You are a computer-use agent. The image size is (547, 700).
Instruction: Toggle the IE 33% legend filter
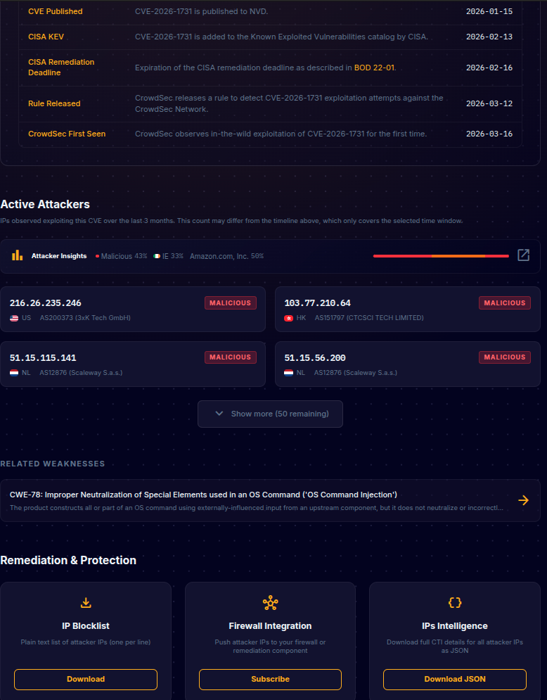coord(169,255)
